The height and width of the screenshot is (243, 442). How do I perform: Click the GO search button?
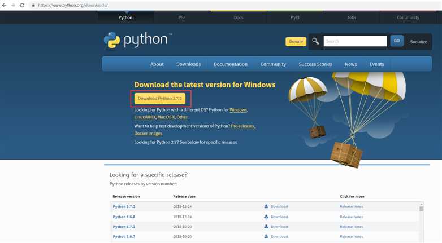tap(397, 41)
